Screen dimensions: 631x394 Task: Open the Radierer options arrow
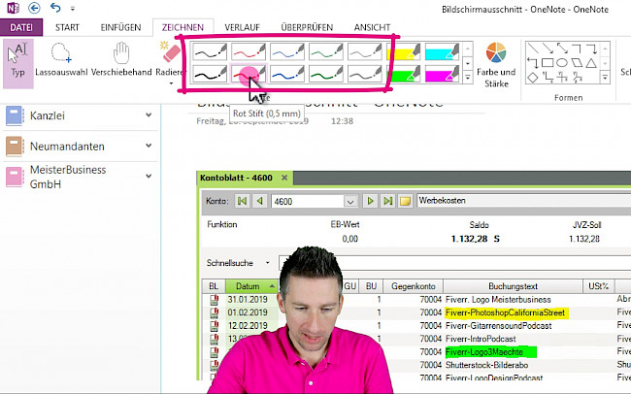[x=171, y=83]
